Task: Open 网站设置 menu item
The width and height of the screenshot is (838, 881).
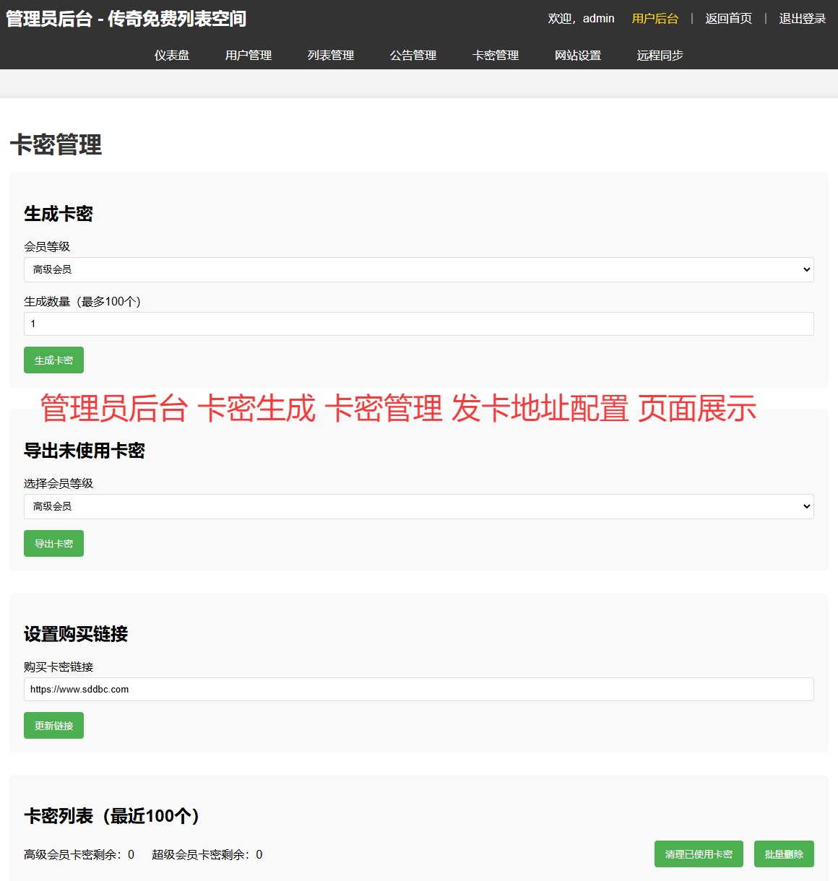Action: coord(578,55)
